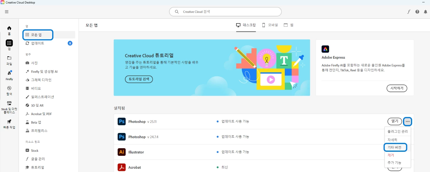Screen dimensions: 430x172
Task: Open the fonts icon in the top bar
Action: [409, 12]
